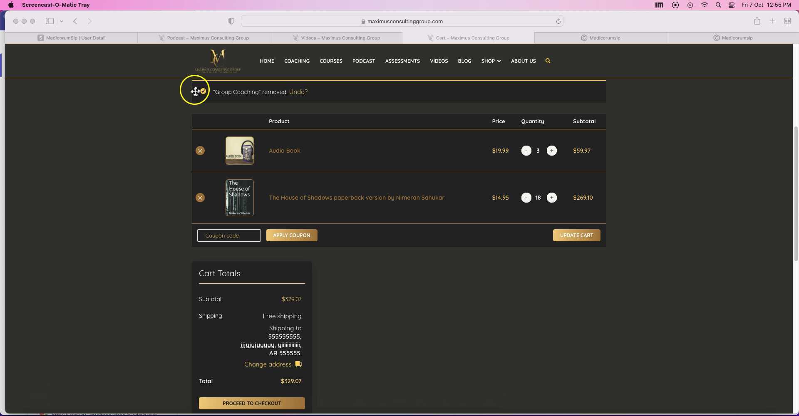Expand the SHOP menu dropdown
This screenshot has height=416, width=799.
(x=491, y=61)
